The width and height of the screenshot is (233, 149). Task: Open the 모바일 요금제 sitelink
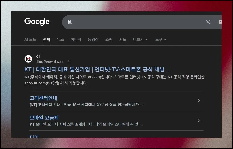pyautogui.click(x=44, y=118)
